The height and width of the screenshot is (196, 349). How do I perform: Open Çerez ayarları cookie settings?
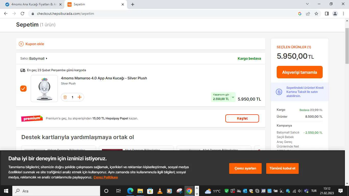pyautogui.click(x=245, y=168)
